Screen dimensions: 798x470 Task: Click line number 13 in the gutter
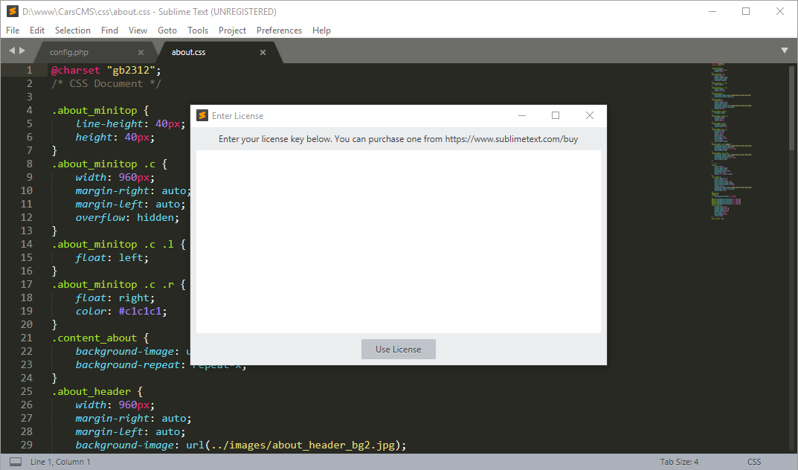click(x=27, y=231)
